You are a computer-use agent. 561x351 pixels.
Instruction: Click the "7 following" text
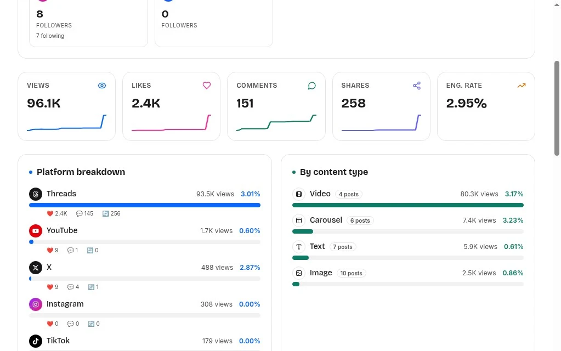pyautogui.click(x=50, y=36)
